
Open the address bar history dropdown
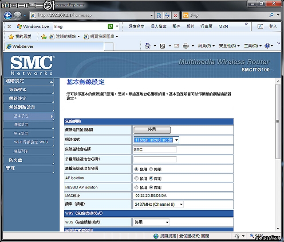tap(152, 15)
